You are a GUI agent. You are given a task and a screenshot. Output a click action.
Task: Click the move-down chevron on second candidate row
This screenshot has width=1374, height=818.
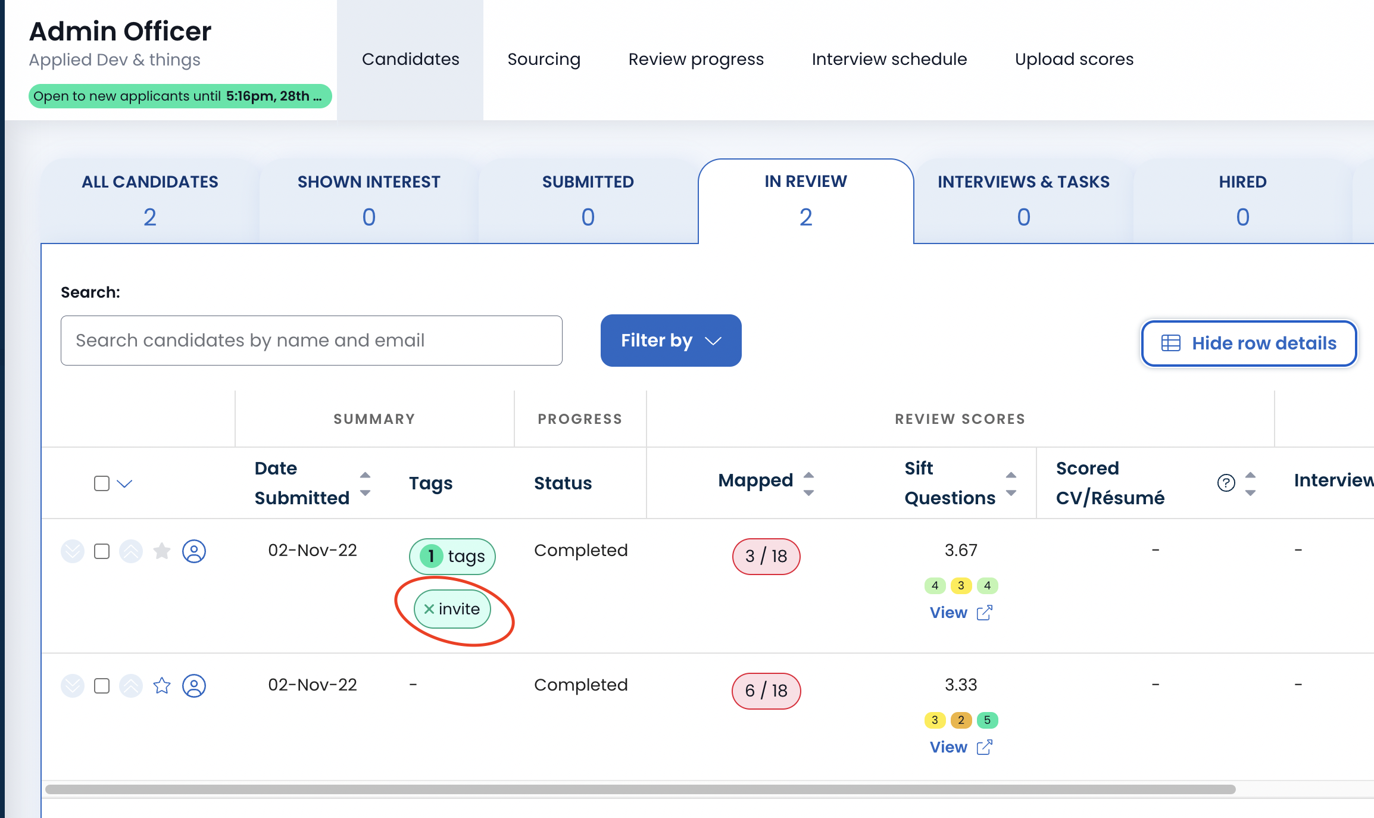pyautogui.click(x=73, y=686)
